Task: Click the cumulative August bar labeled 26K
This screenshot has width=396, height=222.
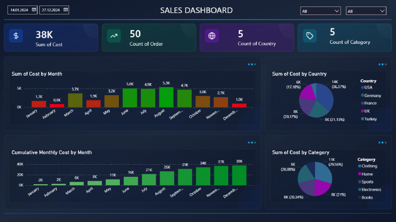Action: pos(167,178)
